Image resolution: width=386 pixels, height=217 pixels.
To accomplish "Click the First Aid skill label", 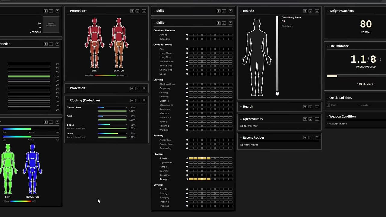I will [164, 190].
